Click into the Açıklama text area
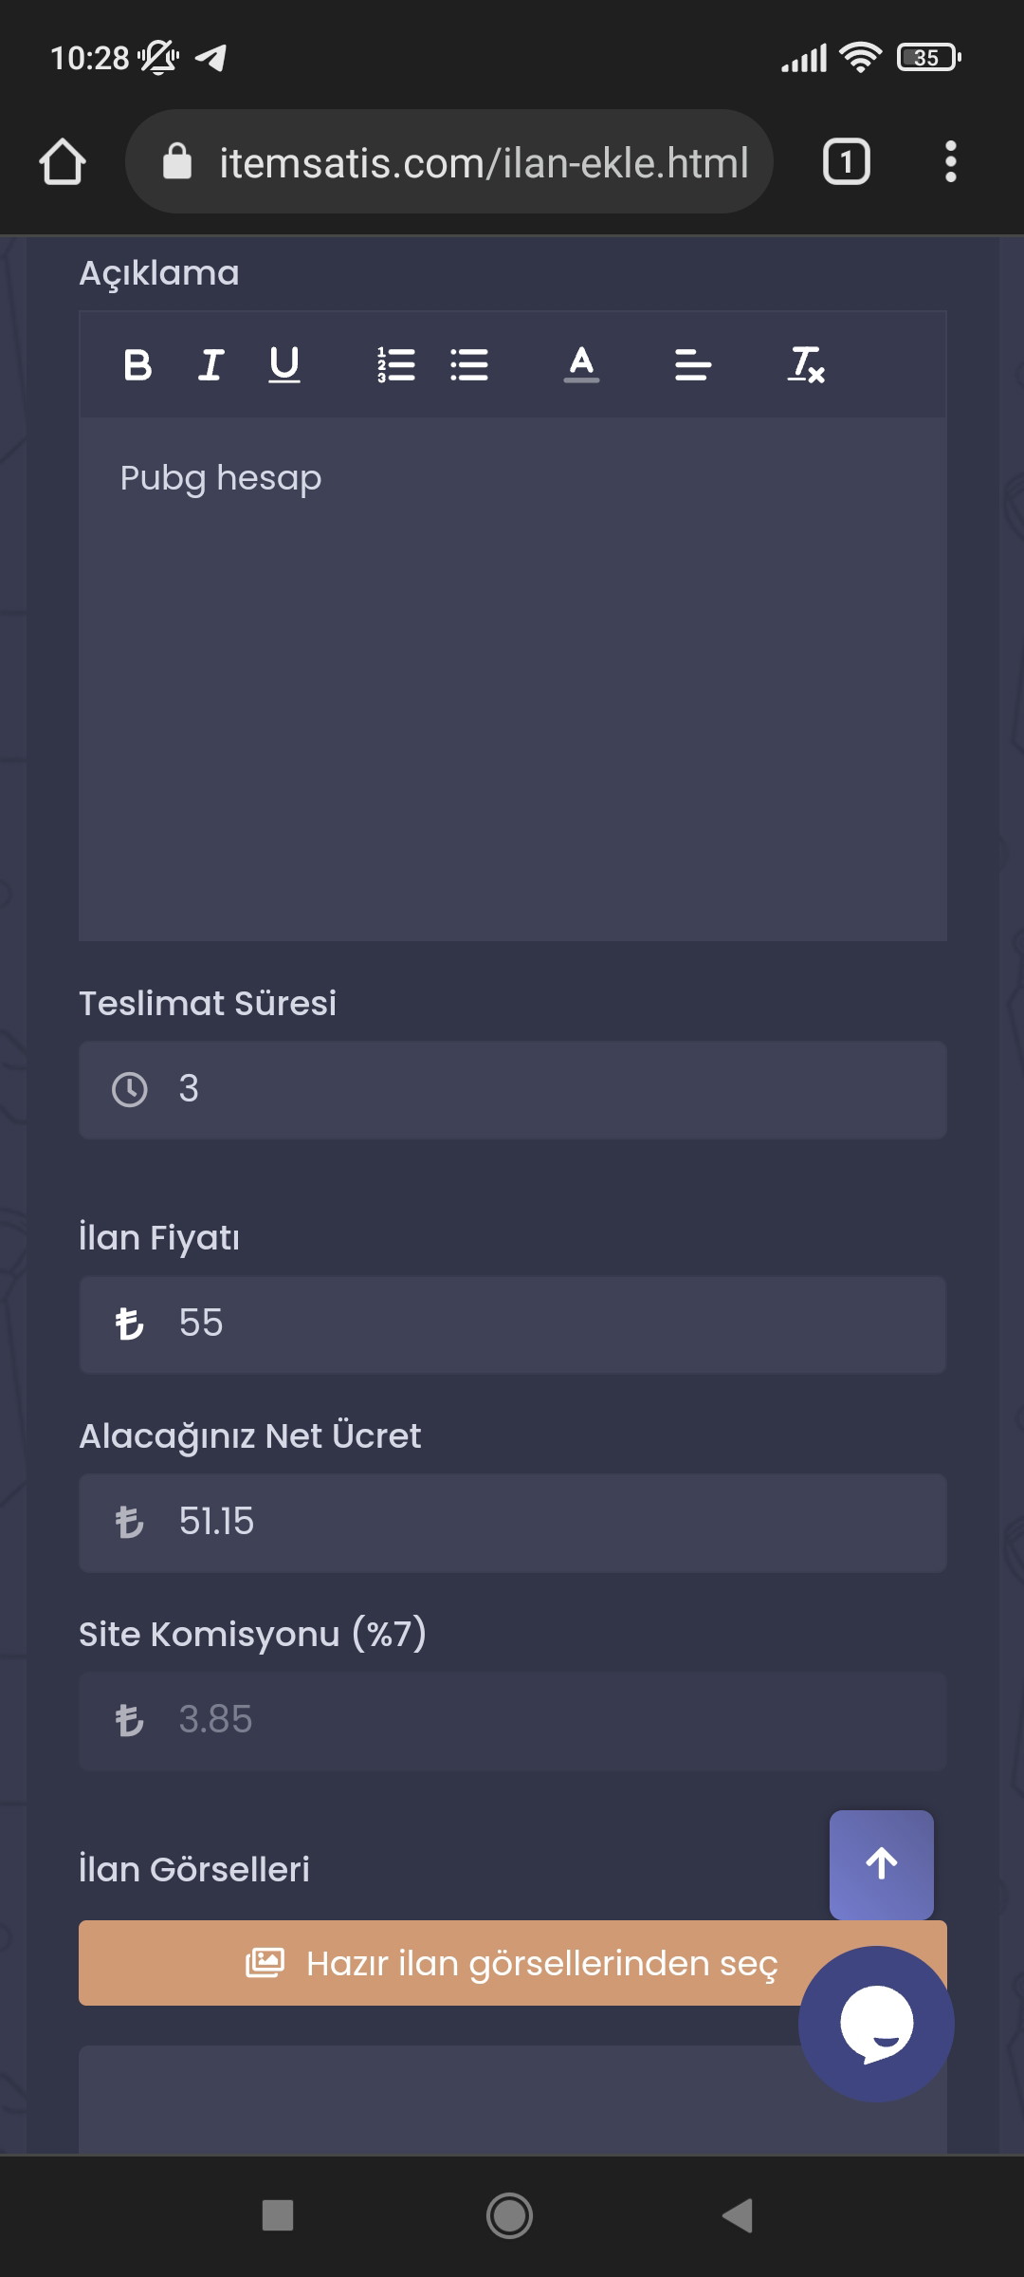 513,679
